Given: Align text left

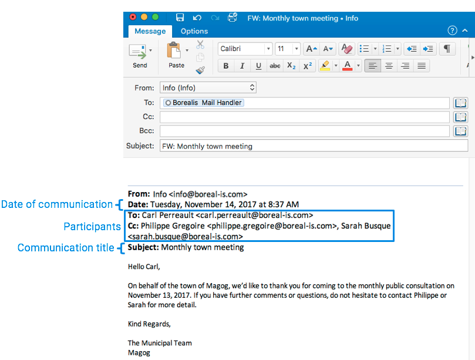Looking at the screenshot, I should 373,66.
